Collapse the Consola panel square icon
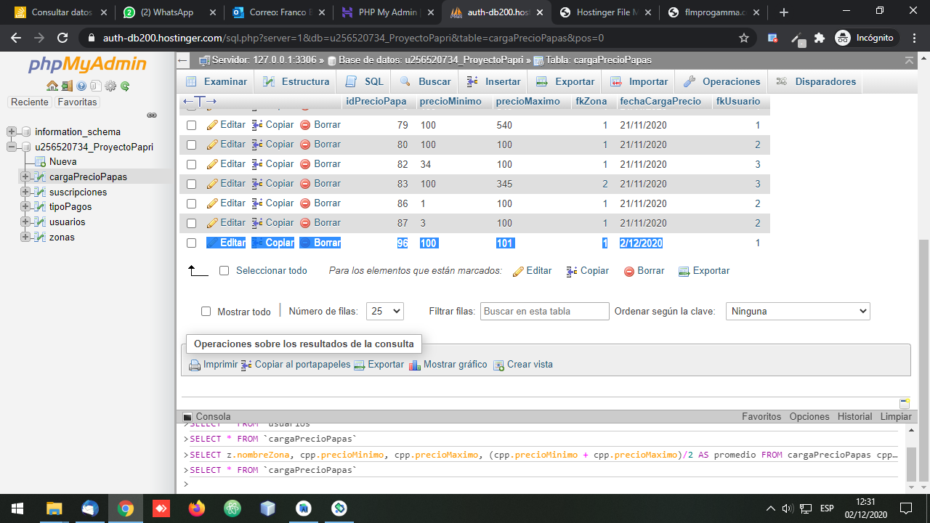Image resolution: width=930 pixels, height=523 pixels. [187, 417]
